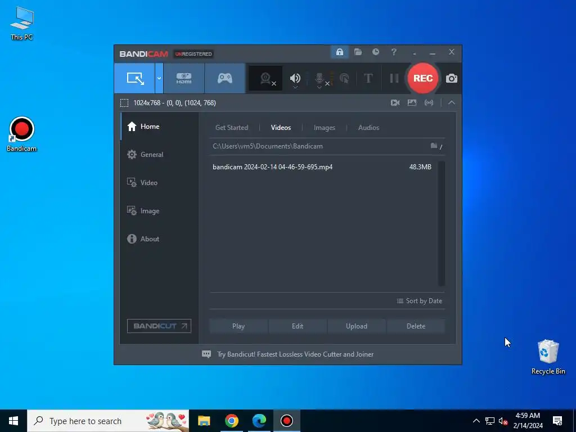Click the microphone volume level slider

pos(332,78)
